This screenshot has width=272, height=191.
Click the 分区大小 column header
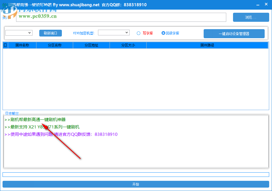(x=128, y=45)
